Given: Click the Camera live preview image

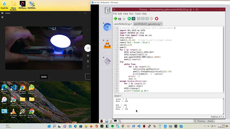Looking at the screenshot, I should click(x=44, y=48).
